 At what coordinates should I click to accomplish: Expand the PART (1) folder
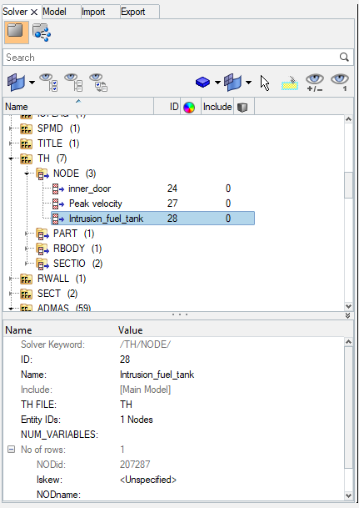27,234
